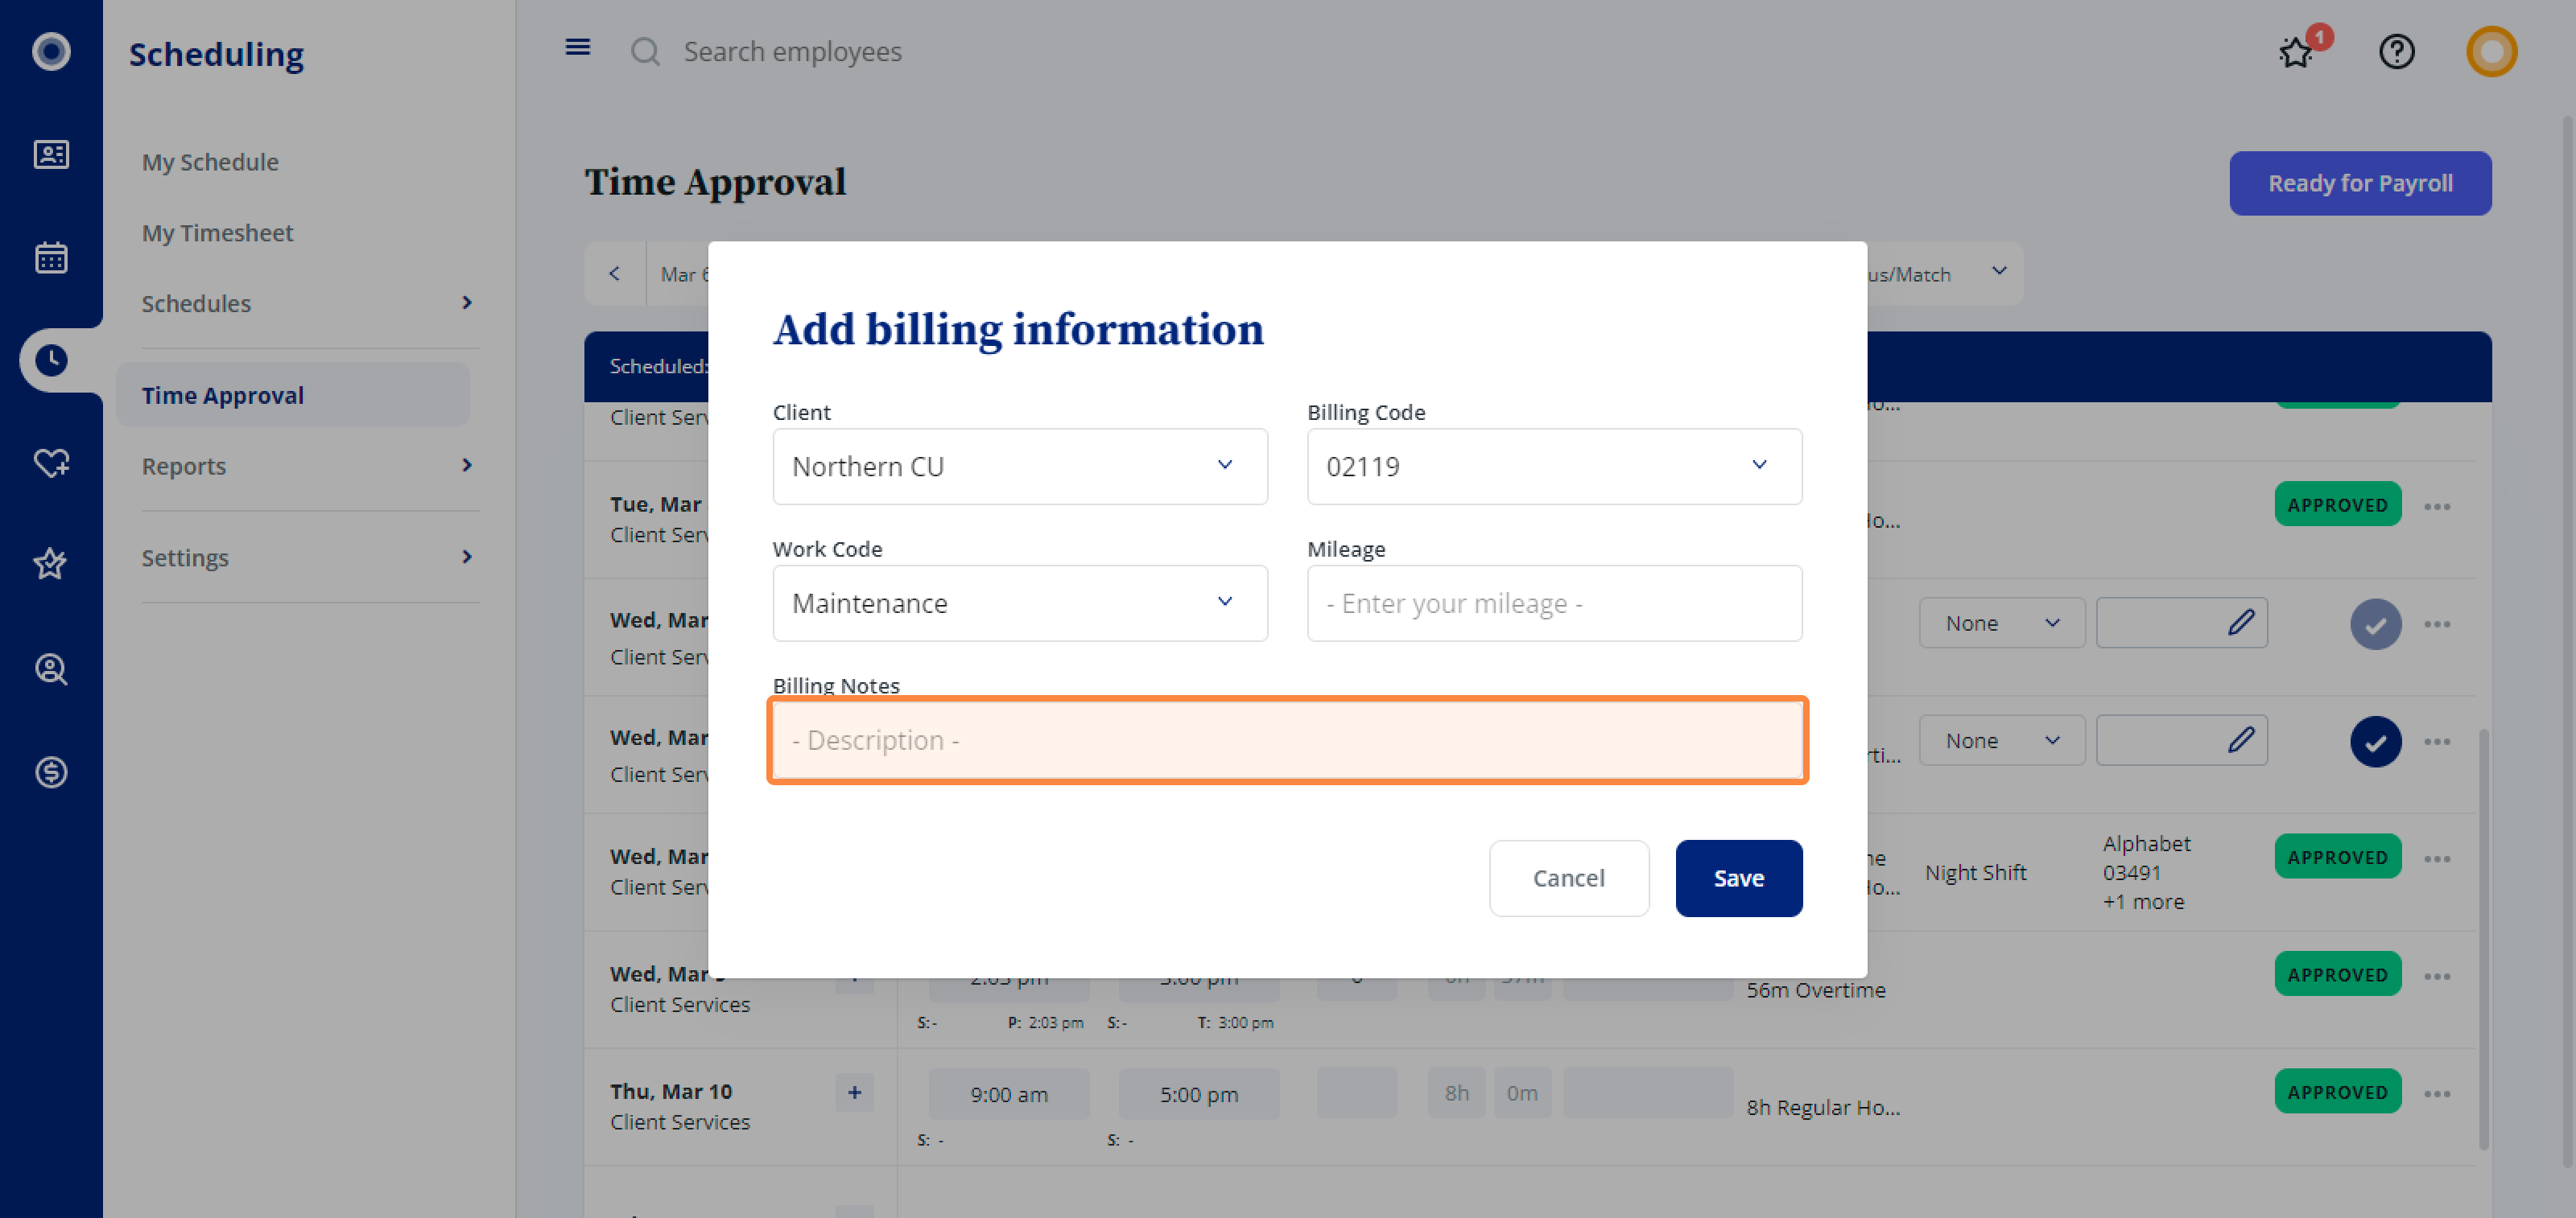Image resolution: width=2576 pixels, height=1218 pixels.
Task: Click '8h Regular Ho...' text on Mar 10
Action: click(x=1823, y=1107)
